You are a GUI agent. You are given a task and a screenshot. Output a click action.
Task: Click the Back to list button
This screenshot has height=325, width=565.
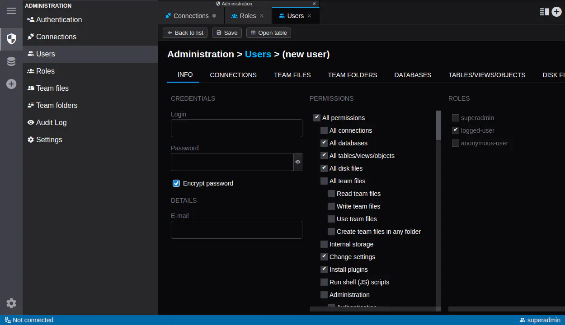pos(185,32)
